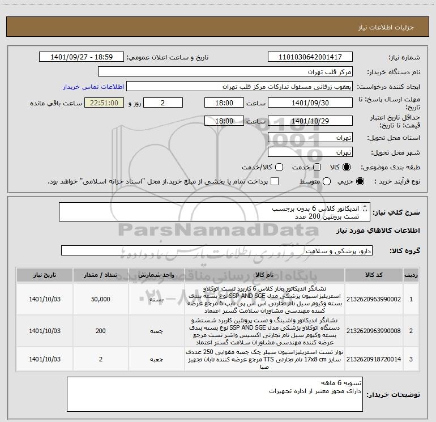Screen dimensions: 436x422
Task: Click the requester field یعقوب زرقانی
Action: (240, 87)
